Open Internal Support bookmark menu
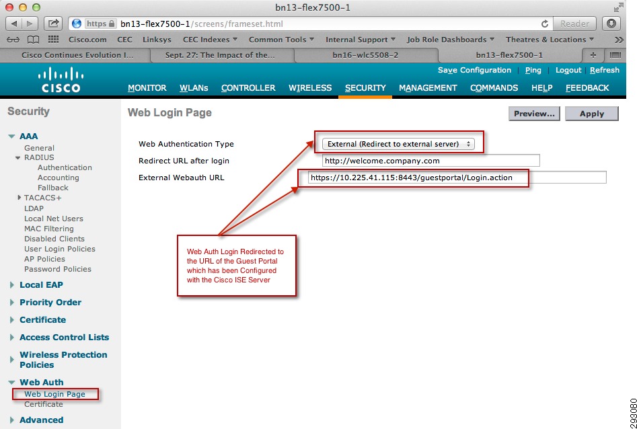Screen dimensions: 637x429 click(361, 40)
